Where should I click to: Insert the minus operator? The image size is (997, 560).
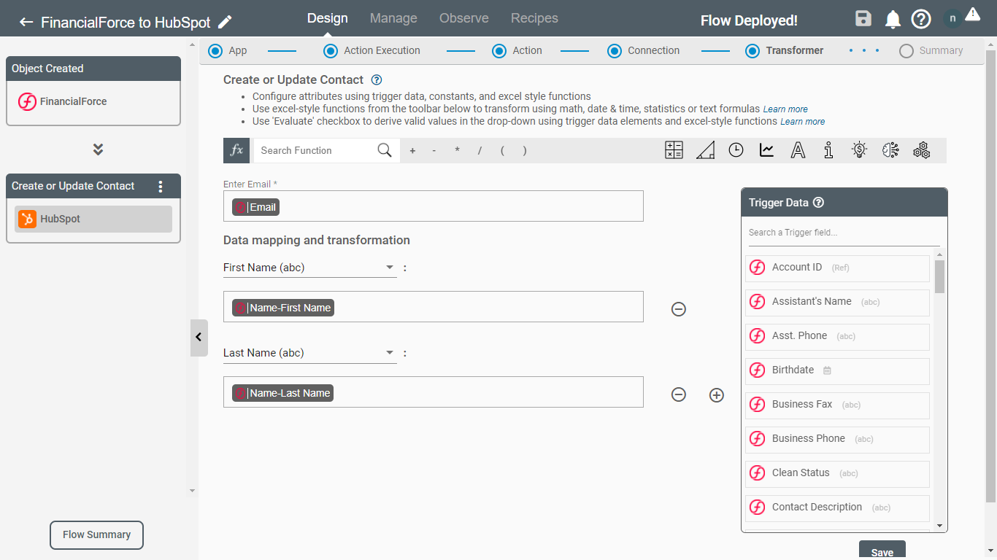pyautogui.click(x=434, y=151)
